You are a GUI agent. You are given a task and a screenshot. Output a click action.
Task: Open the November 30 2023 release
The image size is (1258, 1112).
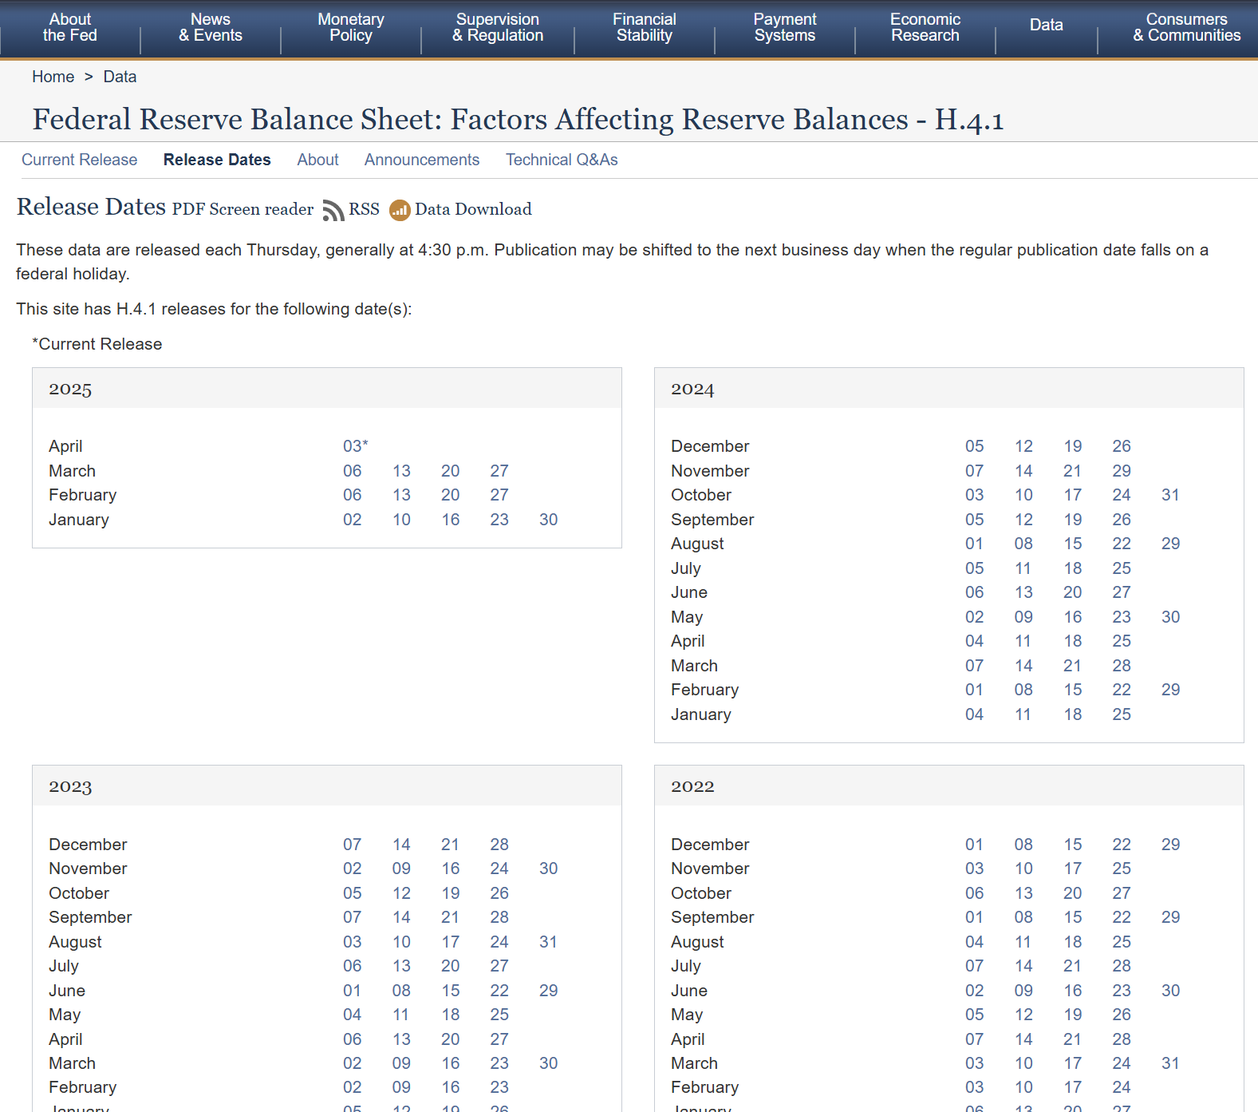pyautogui.click(x=549, y=869)
